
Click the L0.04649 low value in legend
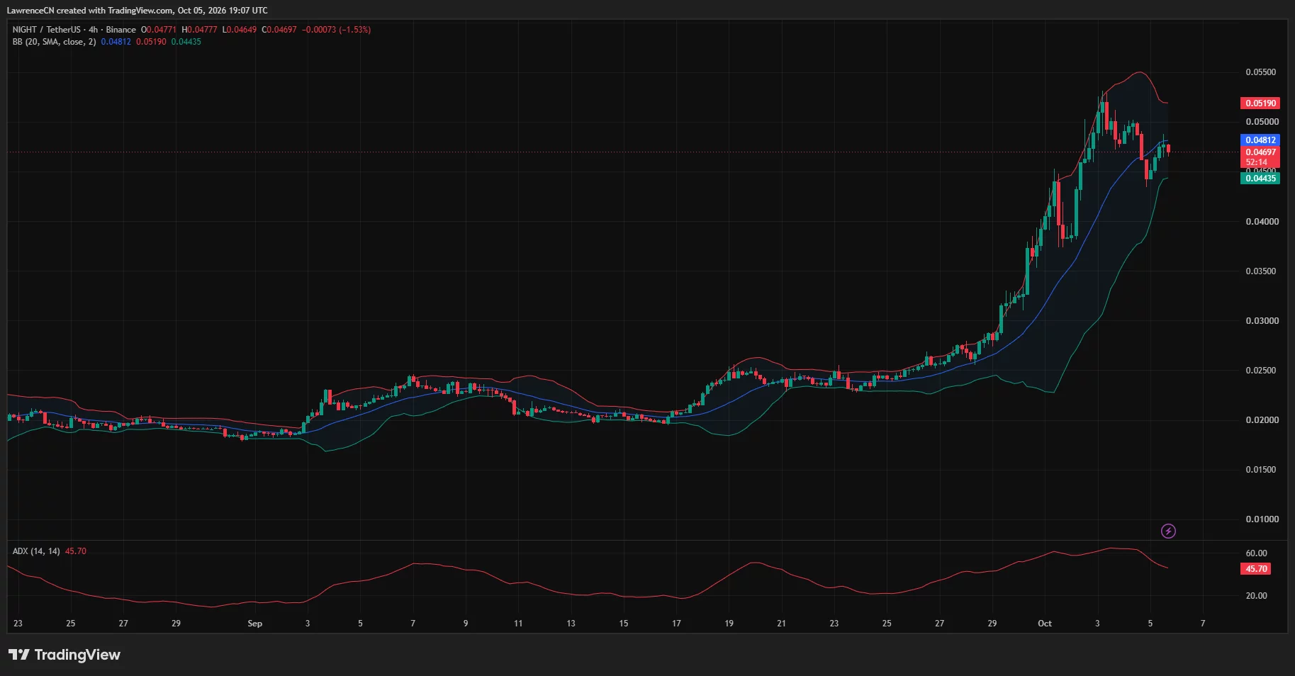click(240, 30)
